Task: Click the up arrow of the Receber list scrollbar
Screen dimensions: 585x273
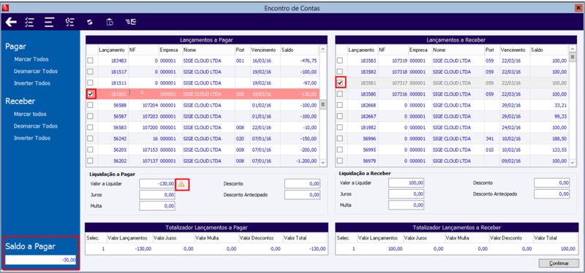Action: pos(573,50)
